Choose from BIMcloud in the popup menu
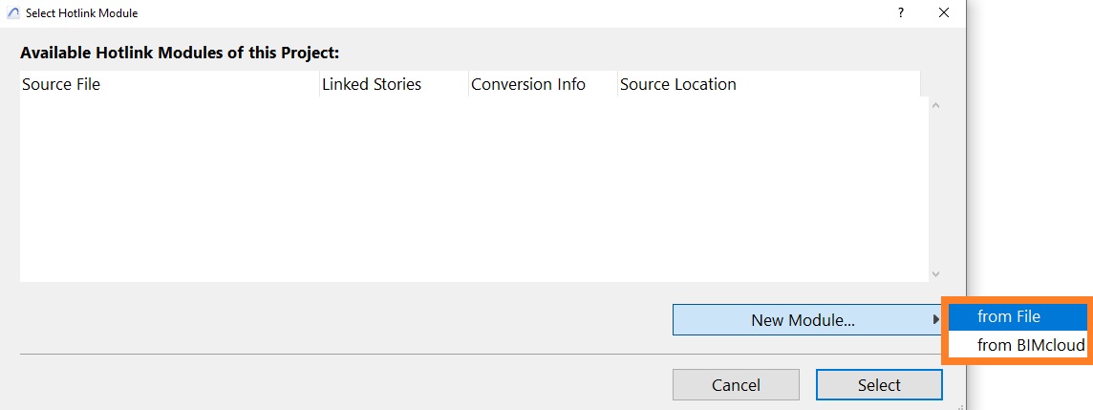Viewport: 1093px width, 410px height. point(1017,344)
